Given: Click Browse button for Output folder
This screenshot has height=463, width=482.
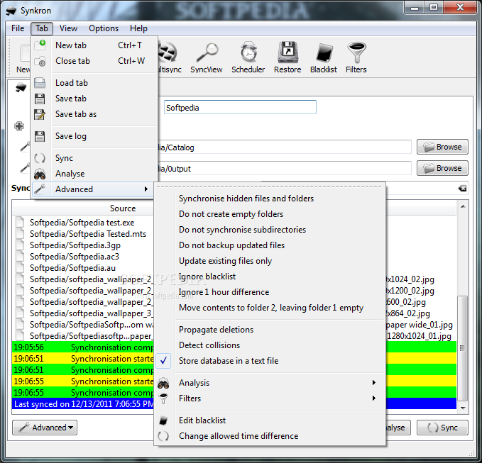Looking at the screenshot, I should pos(442,168).
